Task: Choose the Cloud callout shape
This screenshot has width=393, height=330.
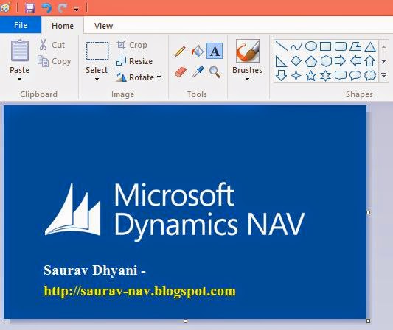Action: click(370, 75)
